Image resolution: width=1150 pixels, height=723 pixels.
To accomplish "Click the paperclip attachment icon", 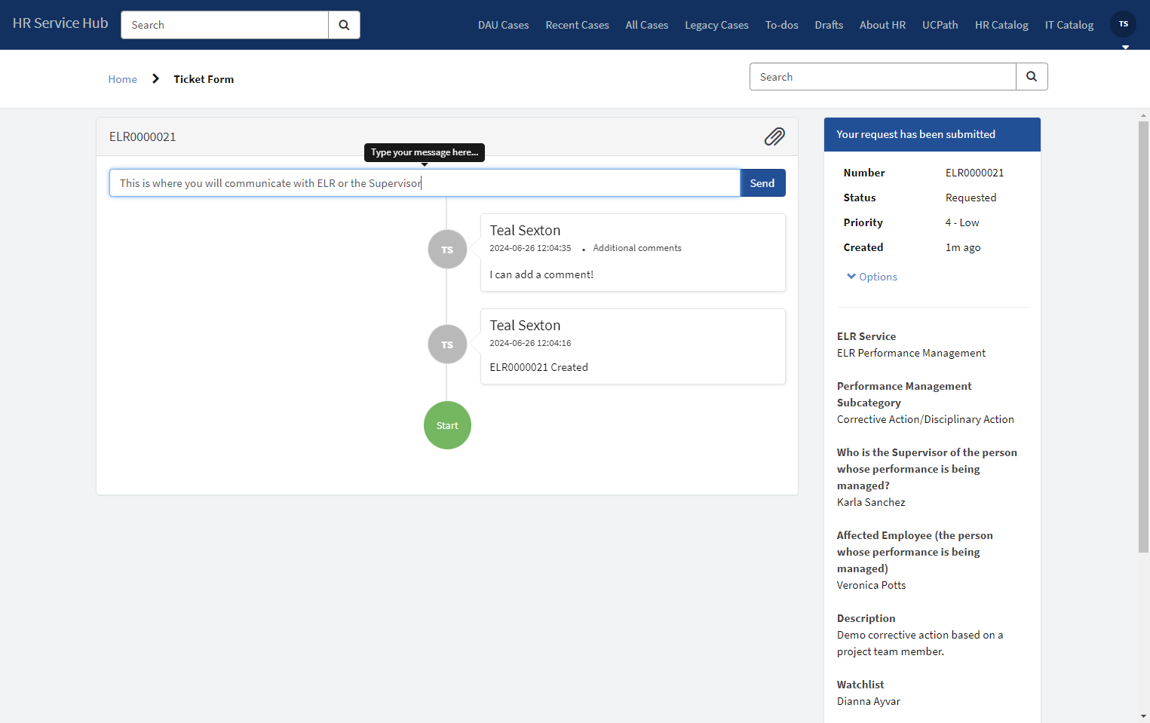I will (774, 136).
